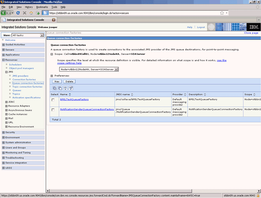Screen dimensions: 261x198
Task: Collapse the Scope section
Action: [x=52, y=54]
